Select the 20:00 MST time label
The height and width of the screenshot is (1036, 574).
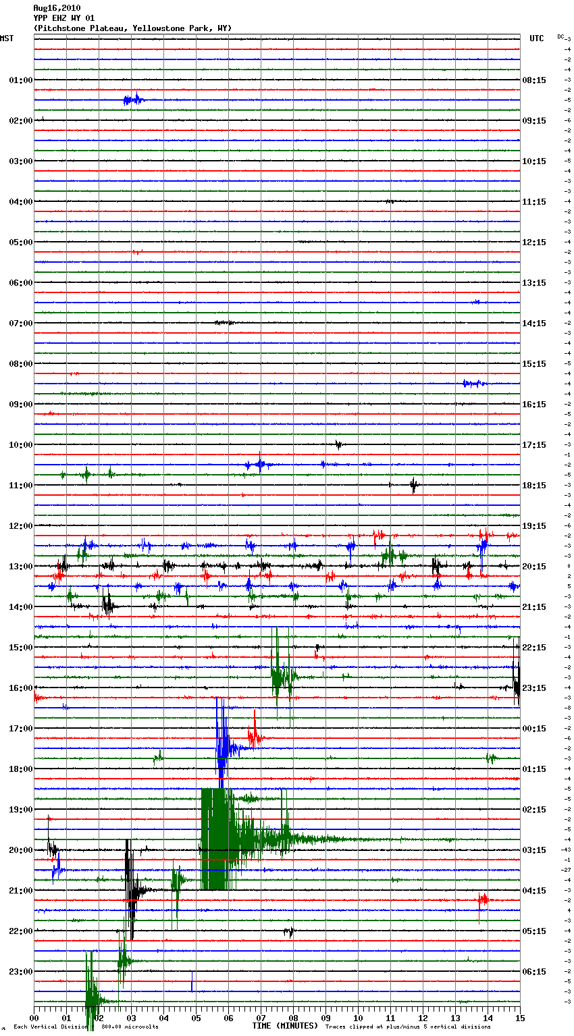coord(21,850)
